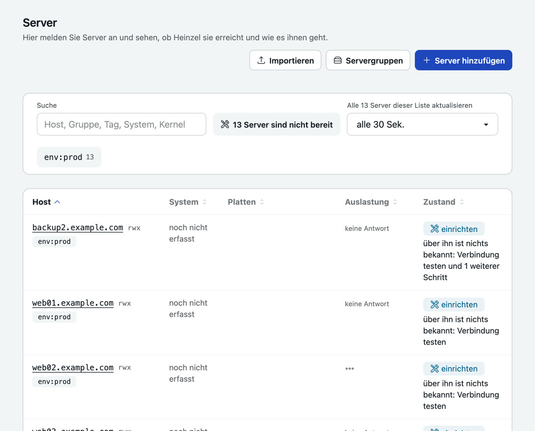The width and height of the screenshot is (535, 431).
Task: Click the loading dots in web02 row
Action: coord(350,369)
